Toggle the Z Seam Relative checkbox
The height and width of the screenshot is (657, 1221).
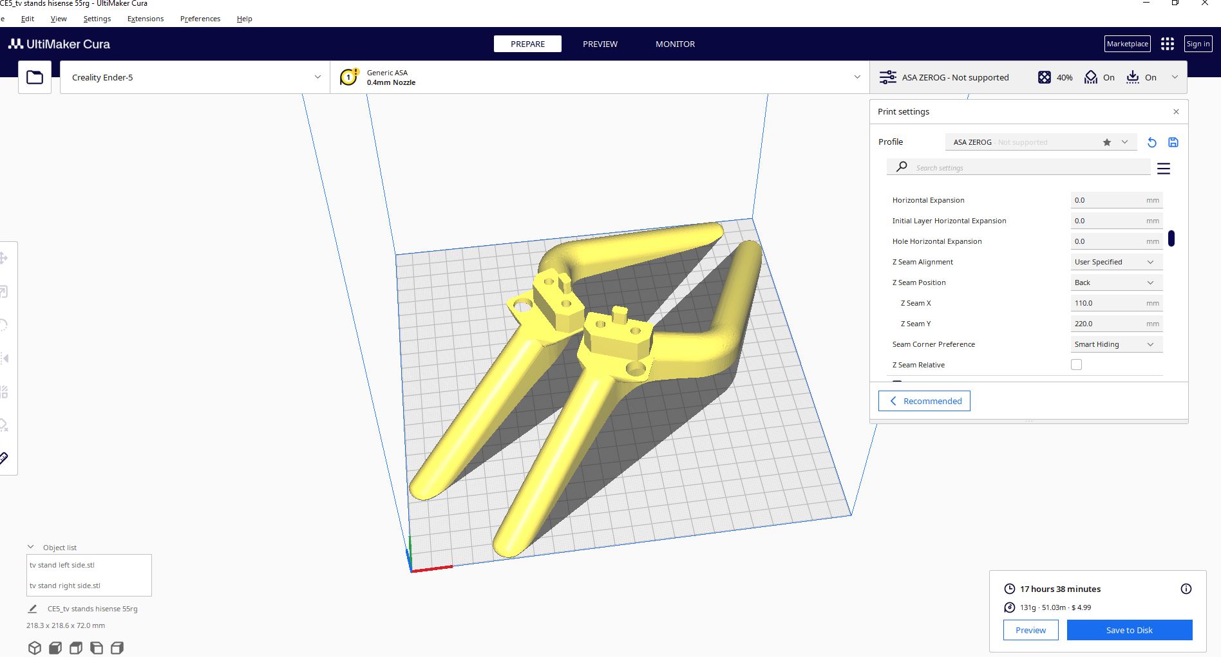(1076, 365)
